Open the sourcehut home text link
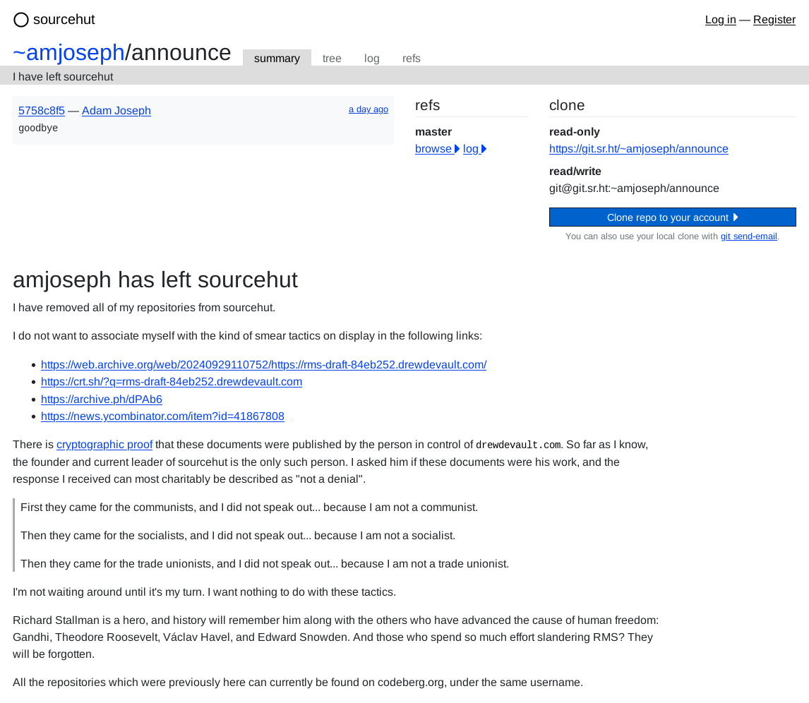Screen dimensions: 809x703 click(x=64, y=20)
